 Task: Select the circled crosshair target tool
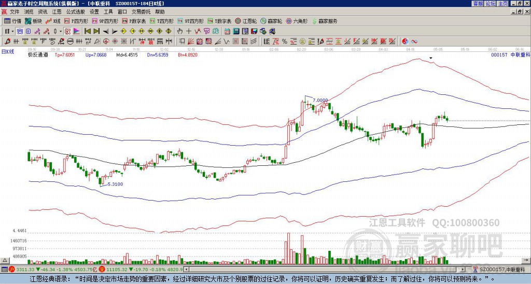[106, 41]
